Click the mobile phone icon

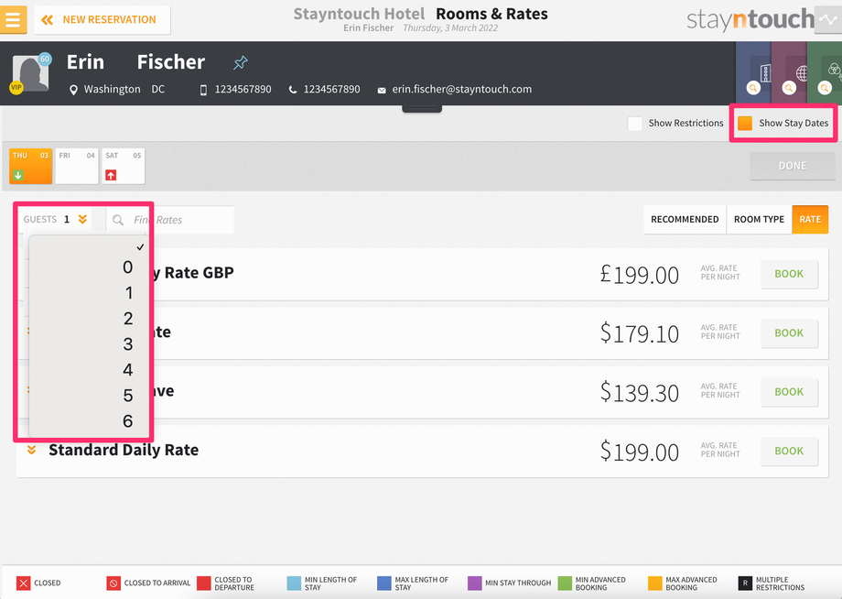203,90
